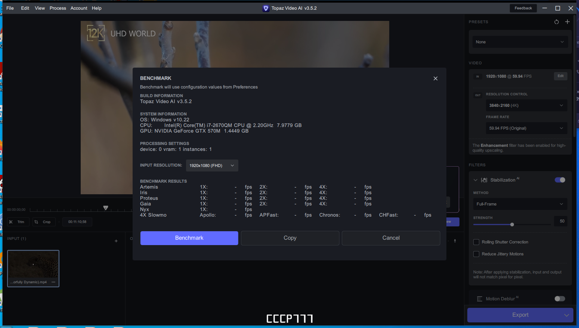Viewport: 579px width, 328px height.
Task: Collapse the Stabilization filter section
Action: pyautogui.click(x=476, y=180)
